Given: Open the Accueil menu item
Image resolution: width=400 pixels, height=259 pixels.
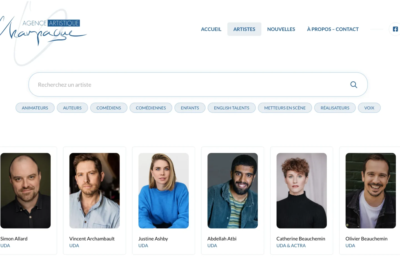Looking at the screenshot, I should (x=211, y=29).
